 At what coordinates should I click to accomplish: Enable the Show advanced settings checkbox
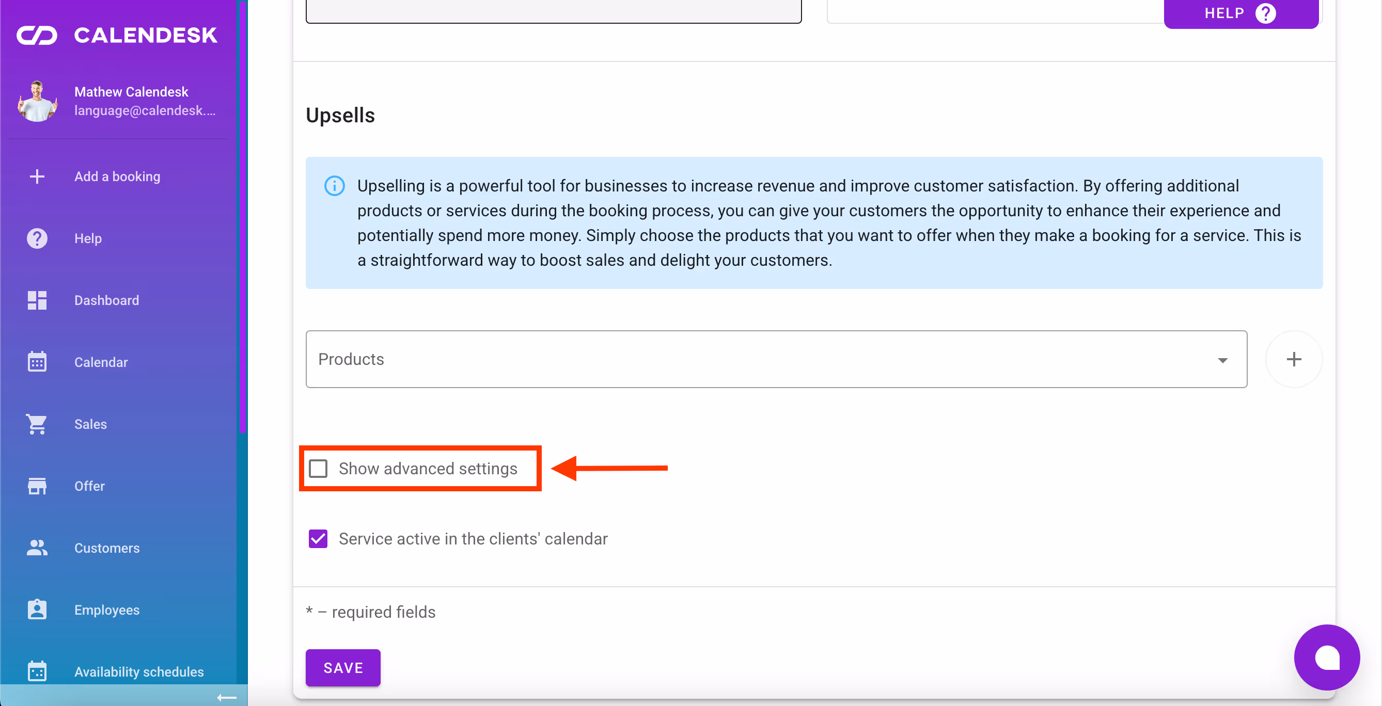[x=319, y=468]
